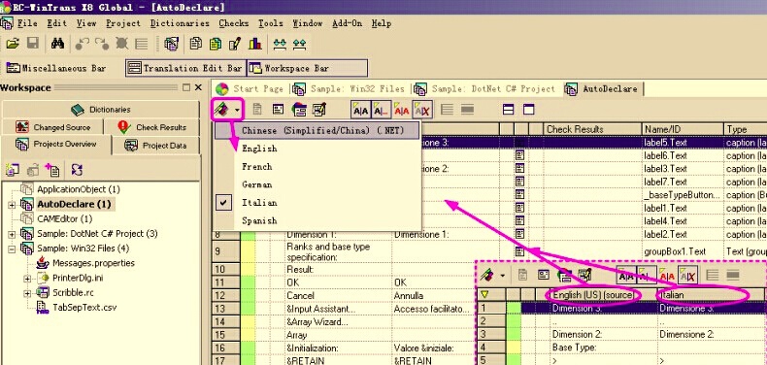Expand the PrinterDlg.ini tree node
Image resolution: width=767 pixels, height=365 pixels.
click(x=27, y=278)
